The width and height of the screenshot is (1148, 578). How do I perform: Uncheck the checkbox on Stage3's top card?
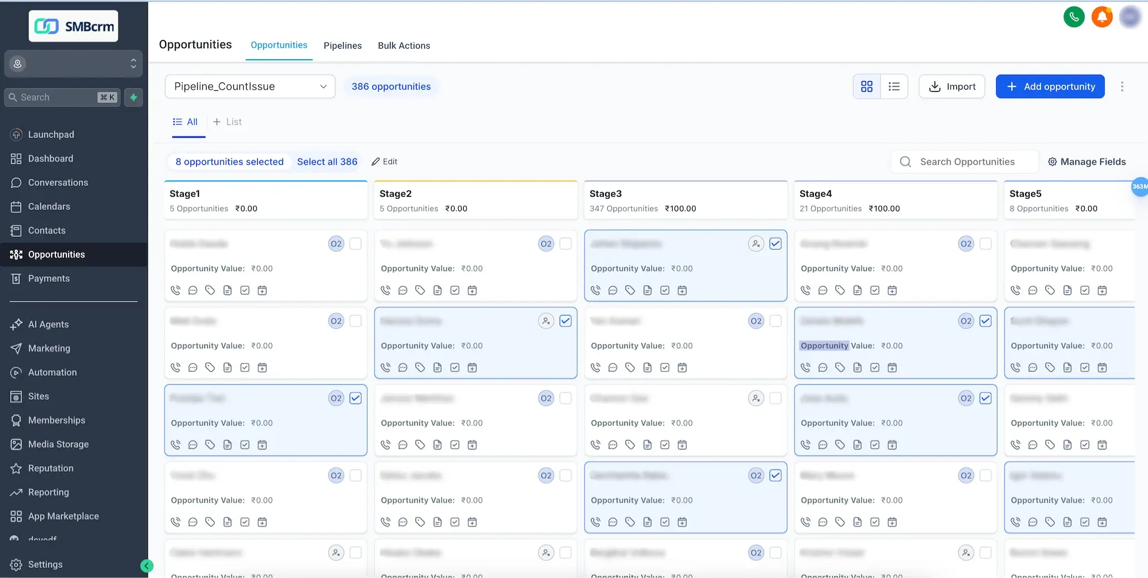tap(776, 244)
